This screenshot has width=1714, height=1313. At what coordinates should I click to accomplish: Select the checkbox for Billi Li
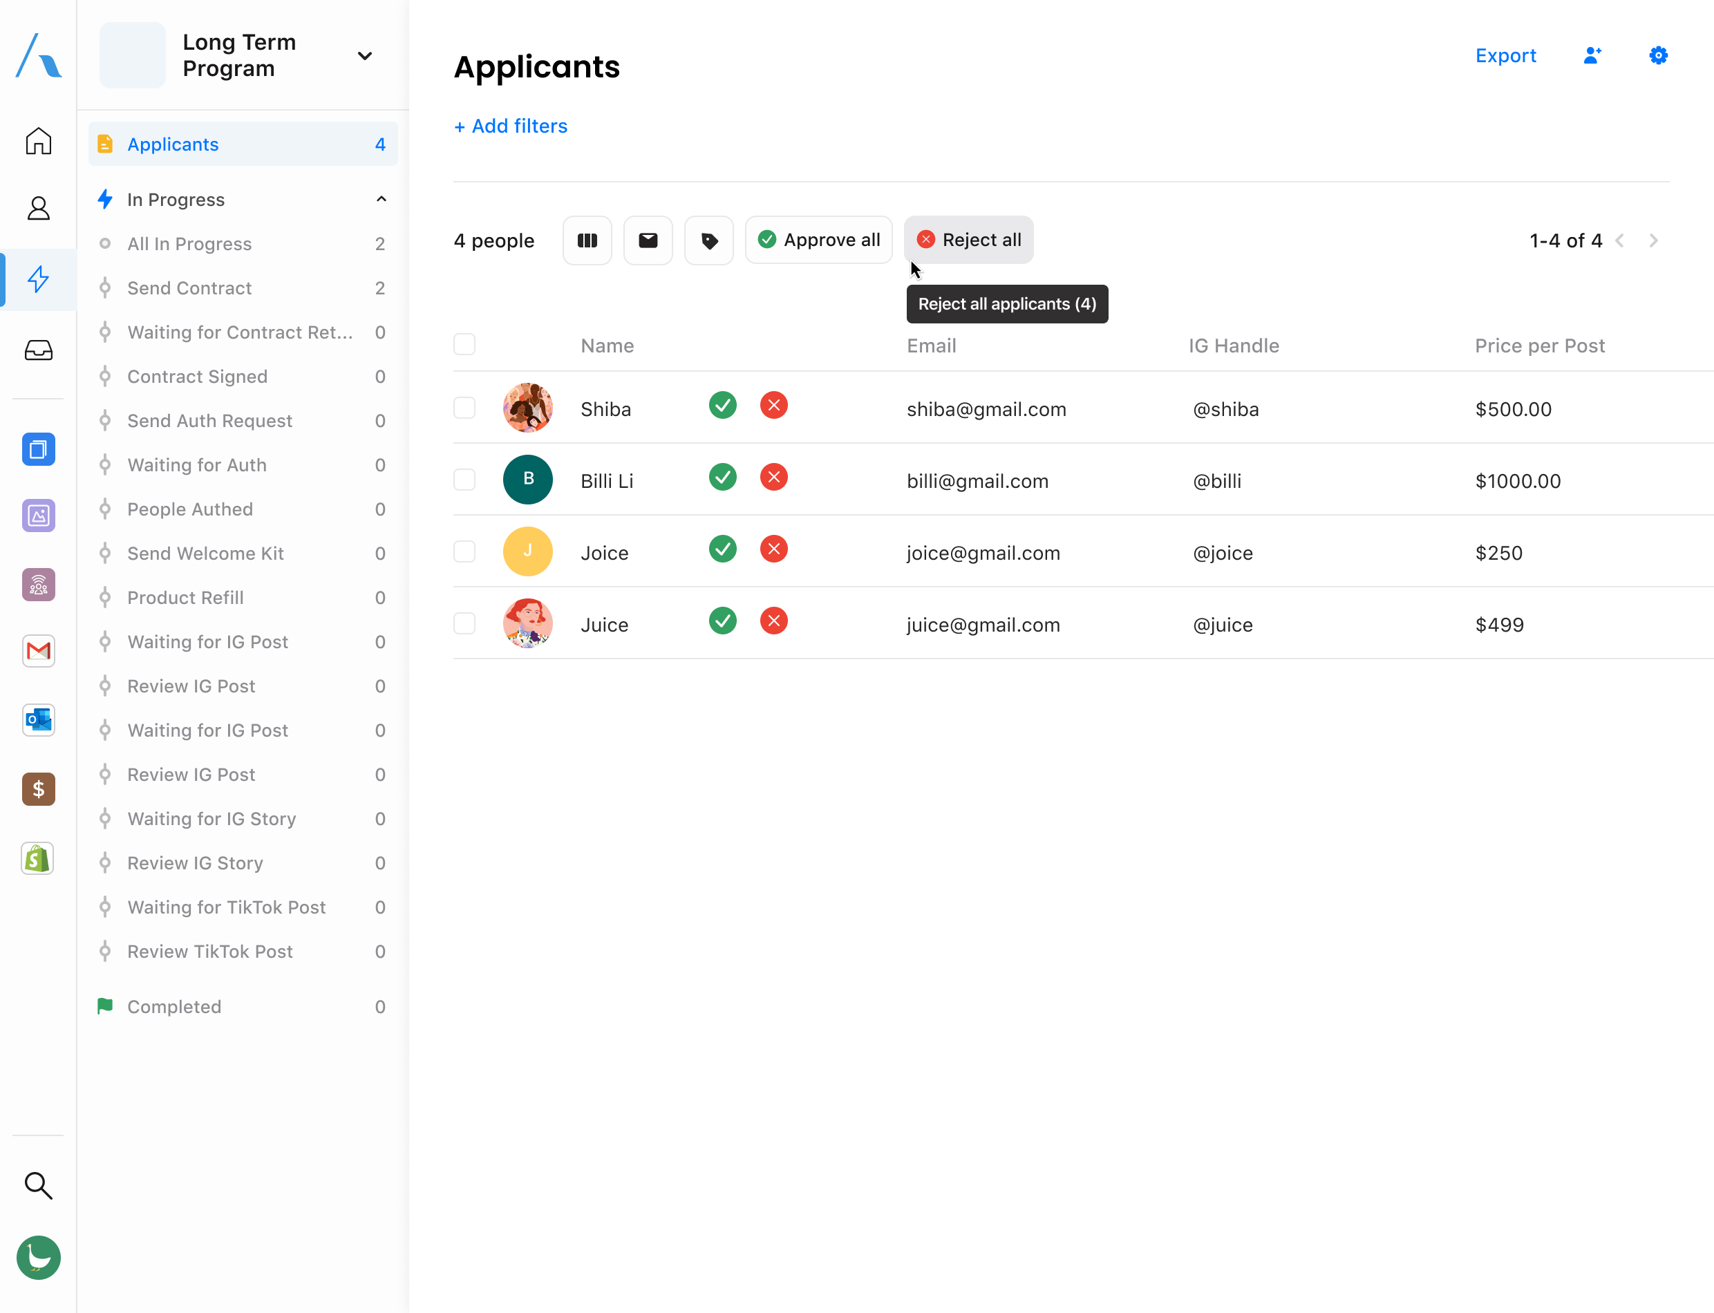[464, 479]
